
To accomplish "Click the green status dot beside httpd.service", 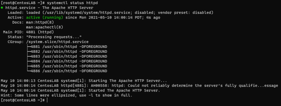I will point(2,8).
